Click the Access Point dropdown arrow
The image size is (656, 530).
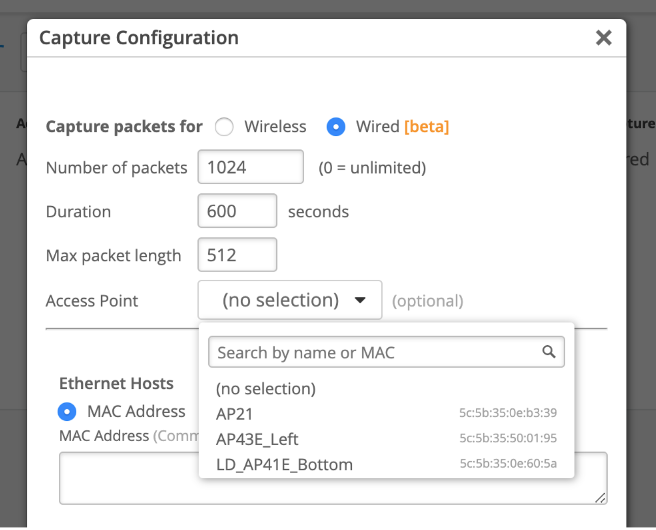tap(360, 300)
